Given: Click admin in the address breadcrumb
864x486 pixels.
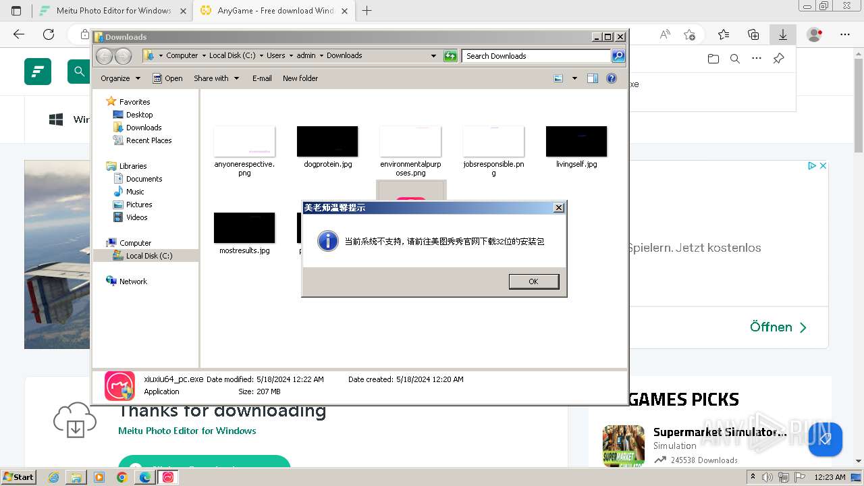Looking at the screenshot, I should pyautogui.click(x=306, y=56).
